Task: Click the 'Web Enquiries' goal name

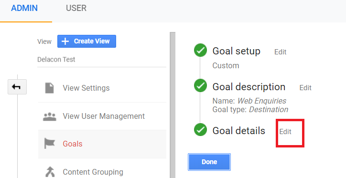Action: 262,101
